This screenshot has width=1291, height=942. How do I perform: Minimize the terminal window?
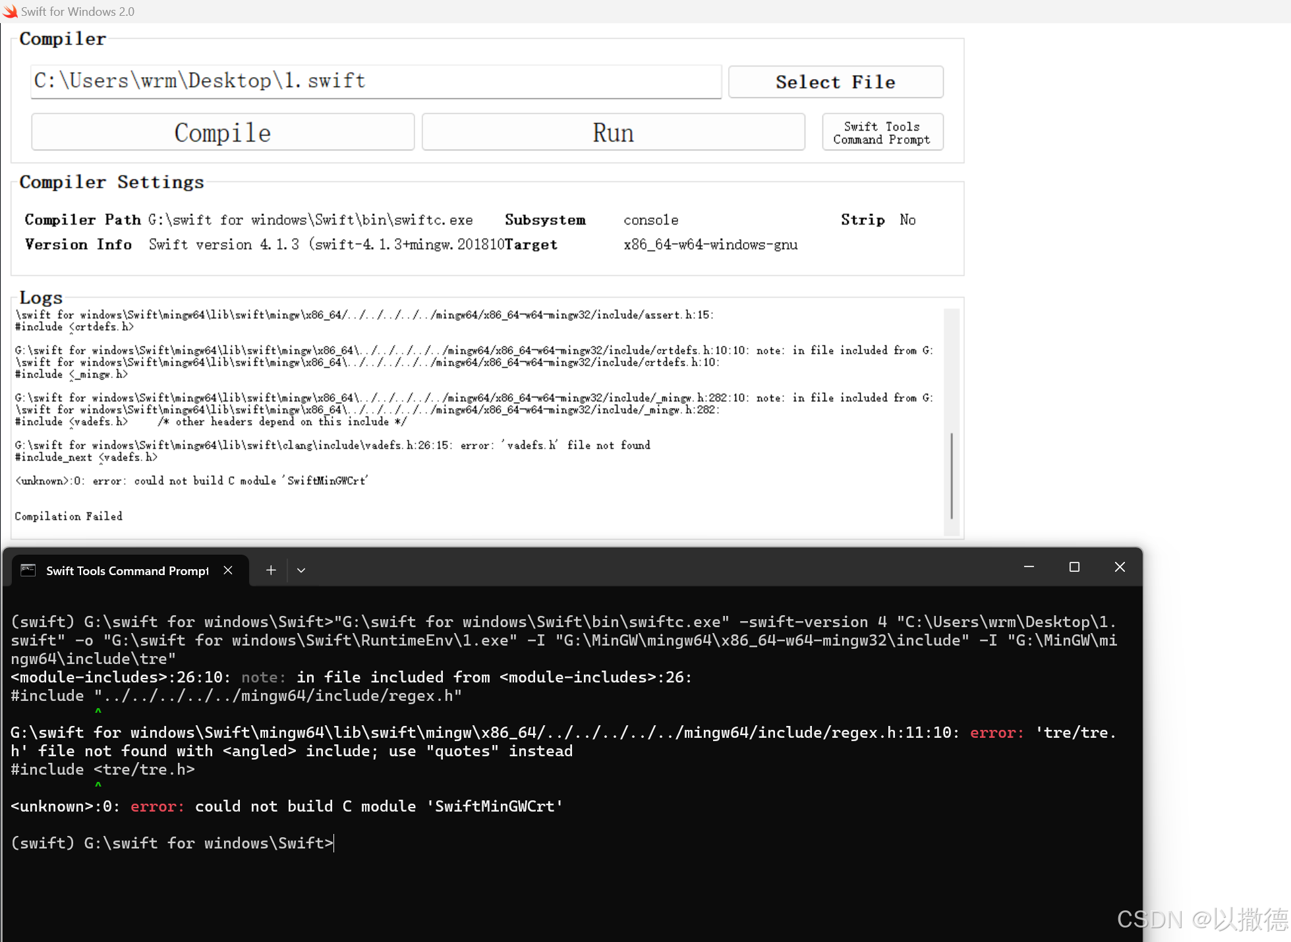point(1029,567)
